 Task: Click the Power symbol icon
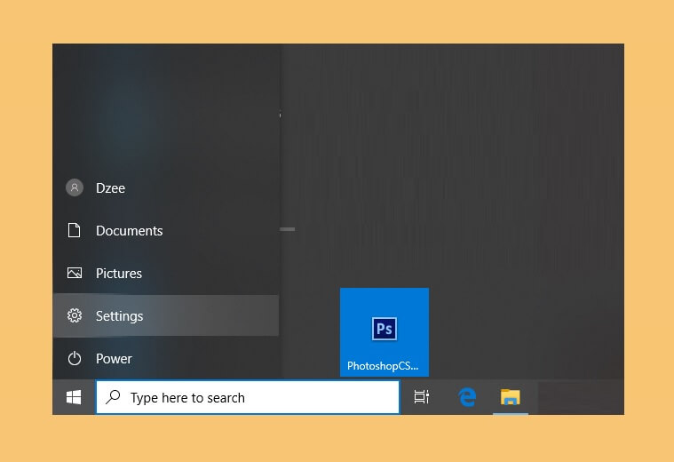coord(75,358)
